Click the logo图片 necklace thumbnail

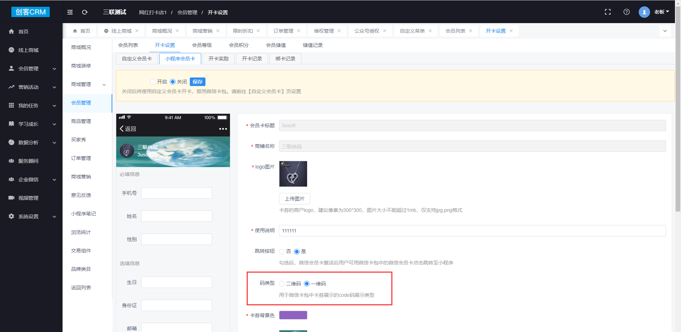(293, 174)
